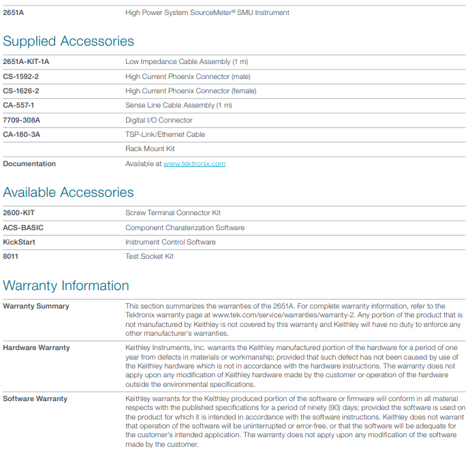Select the CA-180-3A part number

coord(22,135)
